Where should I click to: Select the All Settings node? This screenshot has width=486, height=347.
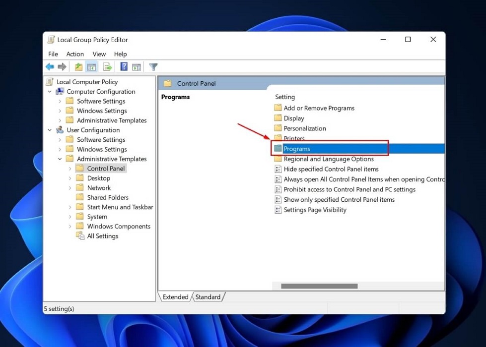[x=103, y=235]
